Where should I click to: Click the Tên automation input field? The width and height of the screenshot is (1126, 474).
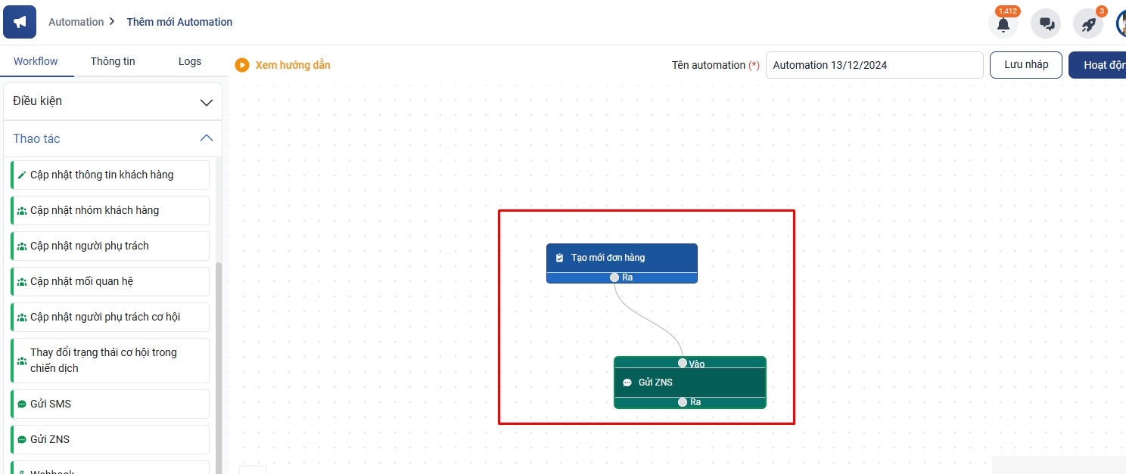(x=874, y=65)
